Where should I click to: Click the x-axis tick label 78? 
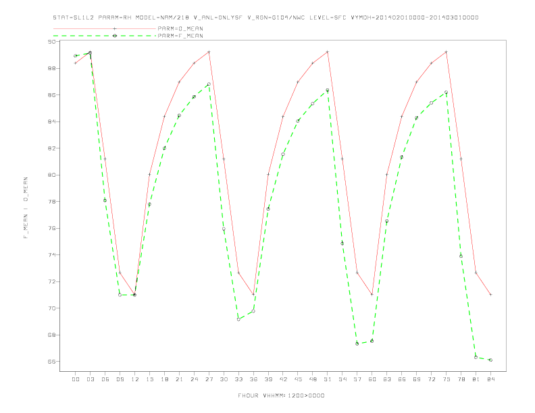pyautogui.click(x=461, y=379)
